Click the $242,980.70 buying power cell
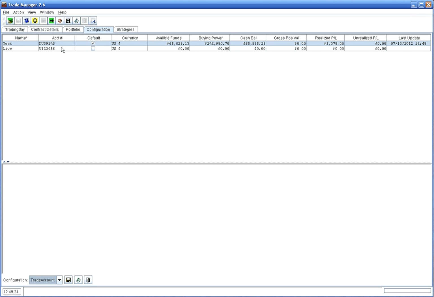The width and height of the screenshot is (434, 297). point(210,44)
